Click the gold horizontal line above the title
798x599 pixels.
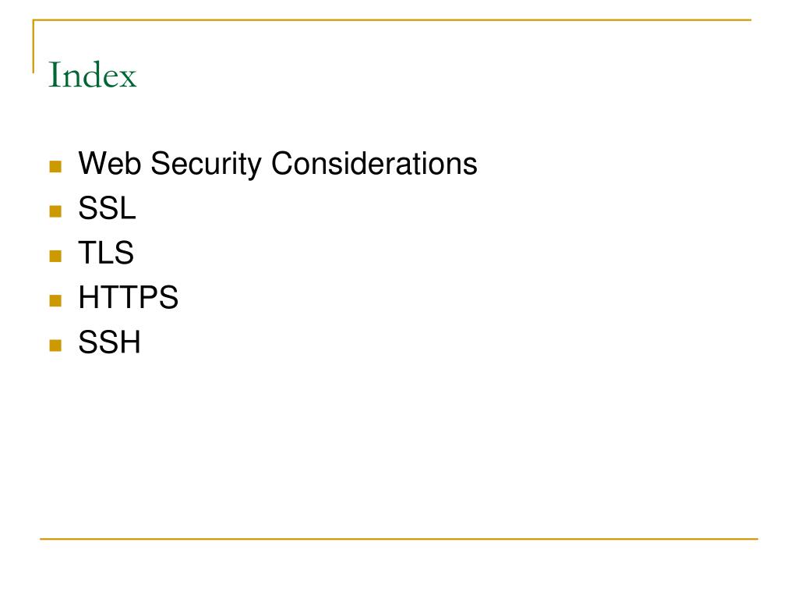coord(392,19)
